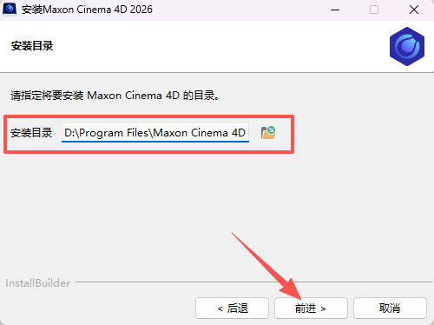Close the installer window
Screen dimensions: 434x325
point(414,10)
